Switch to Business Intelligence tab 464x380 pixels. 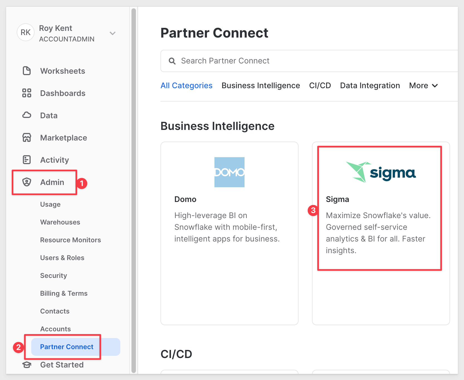point(261,86)
